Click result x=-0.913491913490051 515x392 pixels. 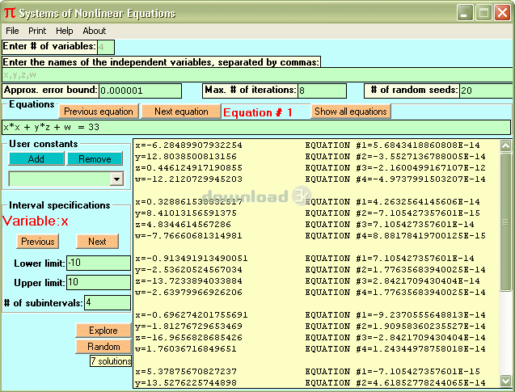pyautogui.click(x=192, y=259)
